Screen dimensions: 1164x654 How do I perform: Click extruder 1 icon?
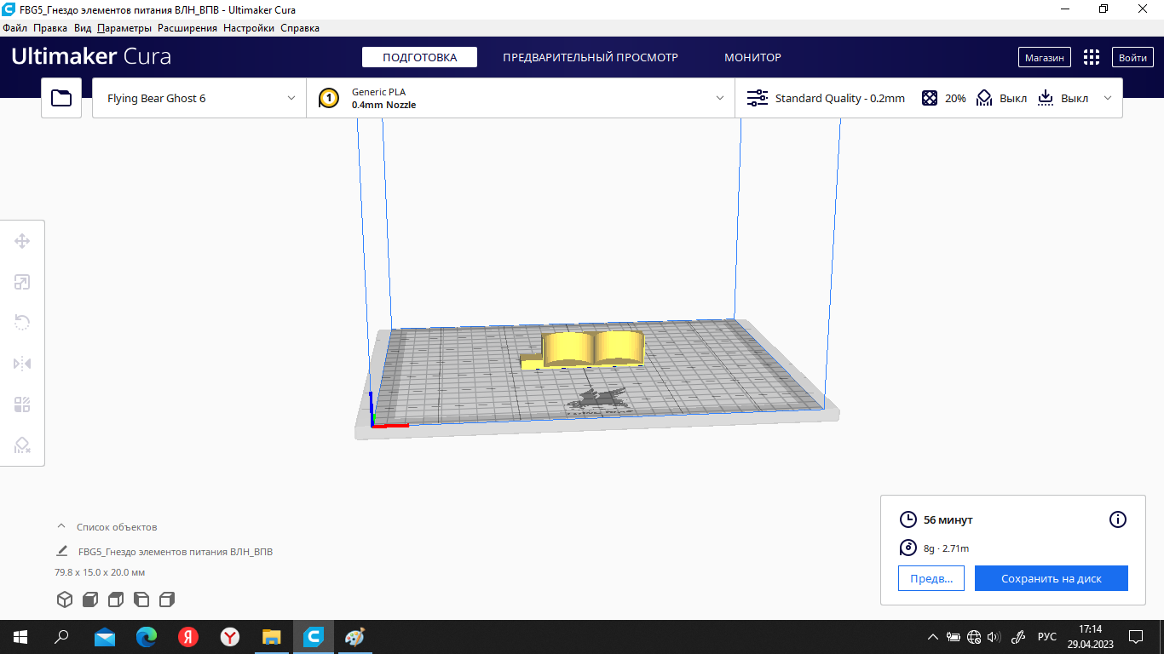pos(329,98)
